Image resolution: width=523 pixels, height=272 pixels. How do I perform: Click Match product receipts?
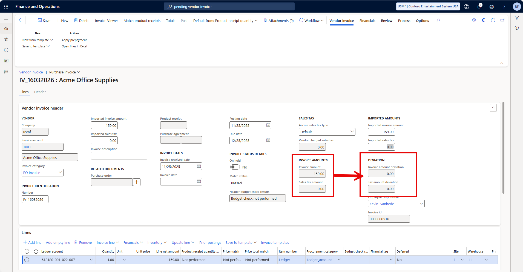(x=142, y=21)
